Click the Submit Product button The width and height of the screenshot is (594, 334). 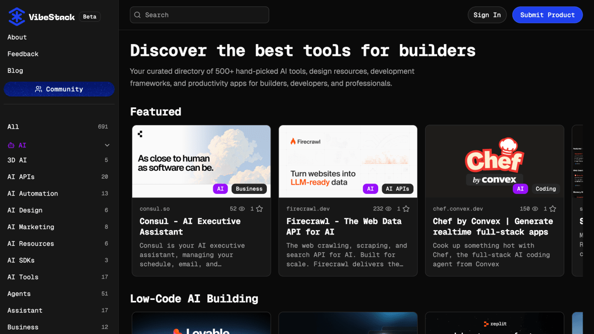(x=547, y=15)
